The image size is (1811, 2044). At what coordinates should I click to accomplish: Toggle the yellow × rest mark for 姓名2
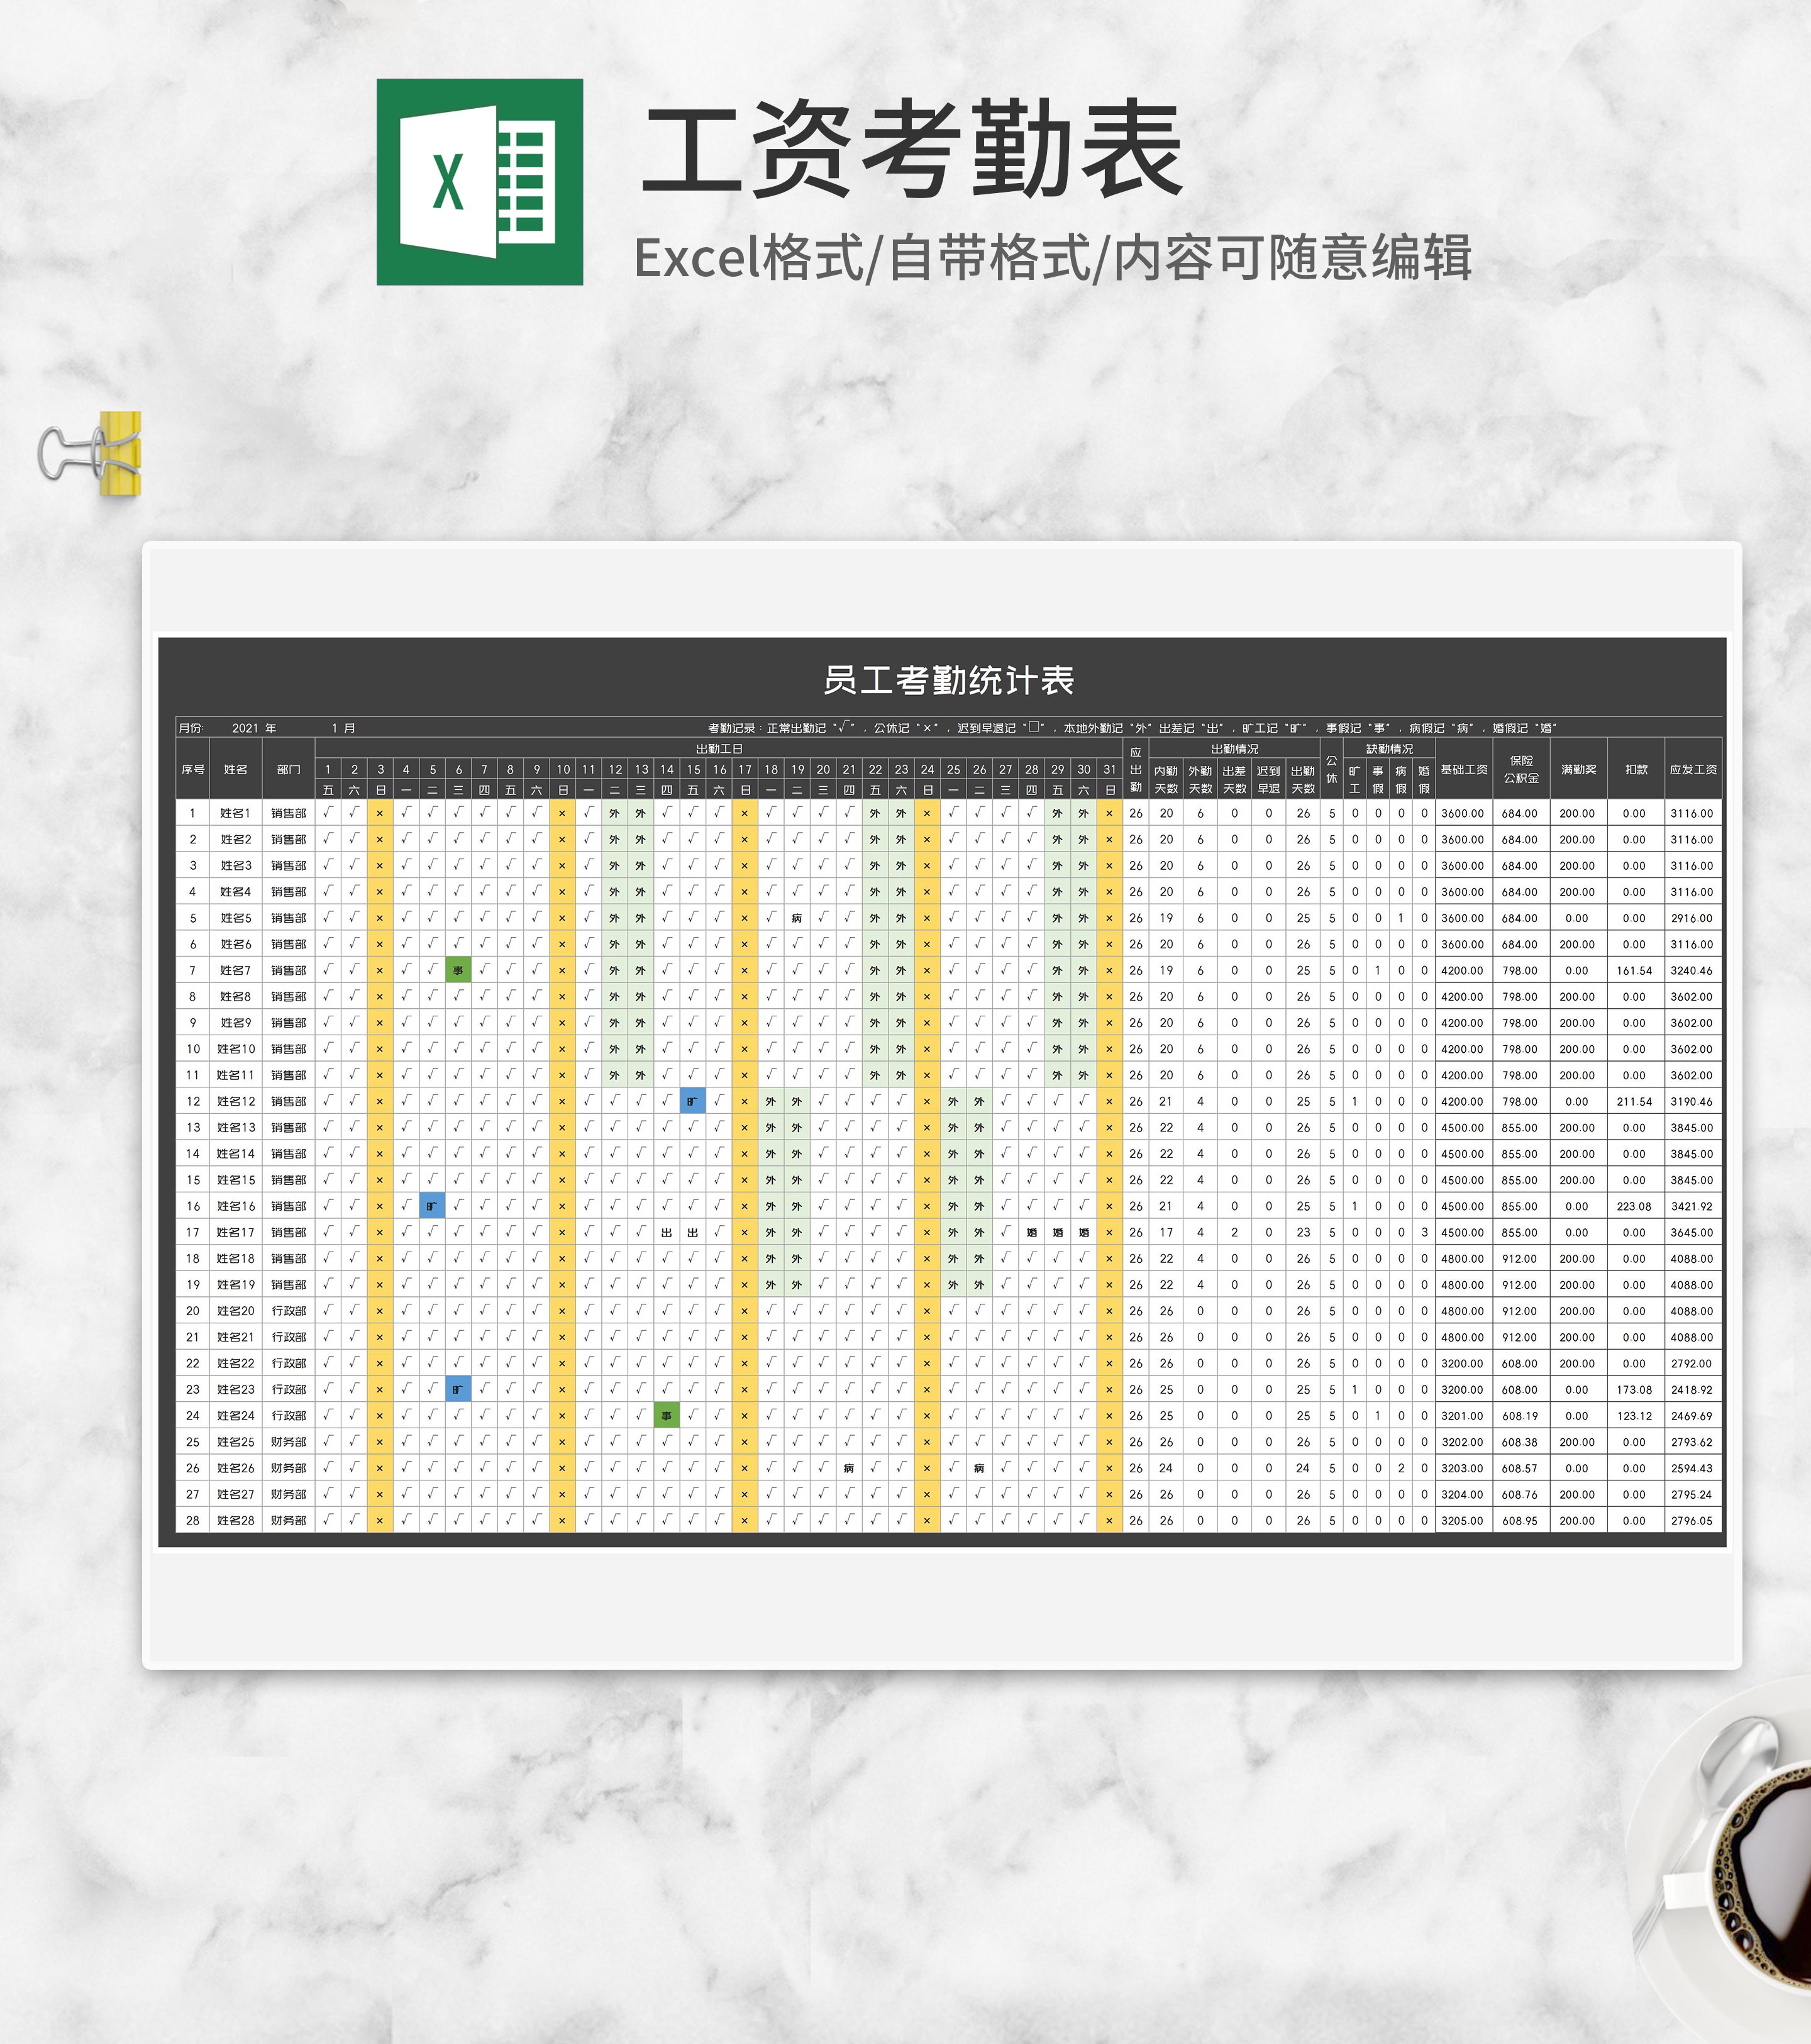click(379, 840)
